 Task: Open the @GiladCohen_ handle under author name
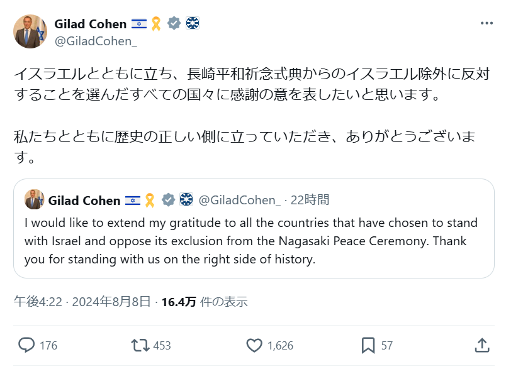pyautogui.click(x=96, y=41)
